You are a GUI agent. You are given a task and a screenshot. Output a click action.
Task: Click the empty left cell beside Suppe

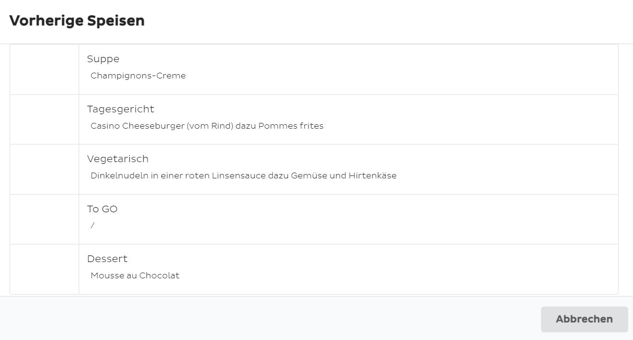[44, 69]
